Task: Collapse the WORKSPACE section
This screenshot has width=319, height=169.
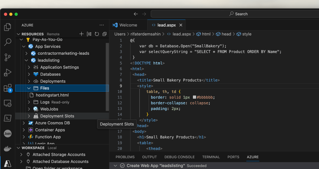Action: tap(18, 148)
